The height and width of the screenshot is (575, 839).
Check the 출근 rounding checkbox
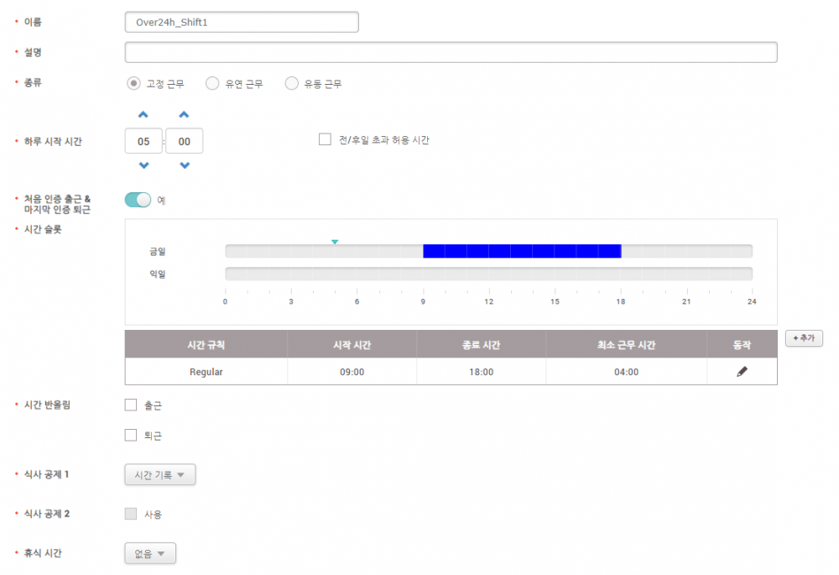coord(131,405)
